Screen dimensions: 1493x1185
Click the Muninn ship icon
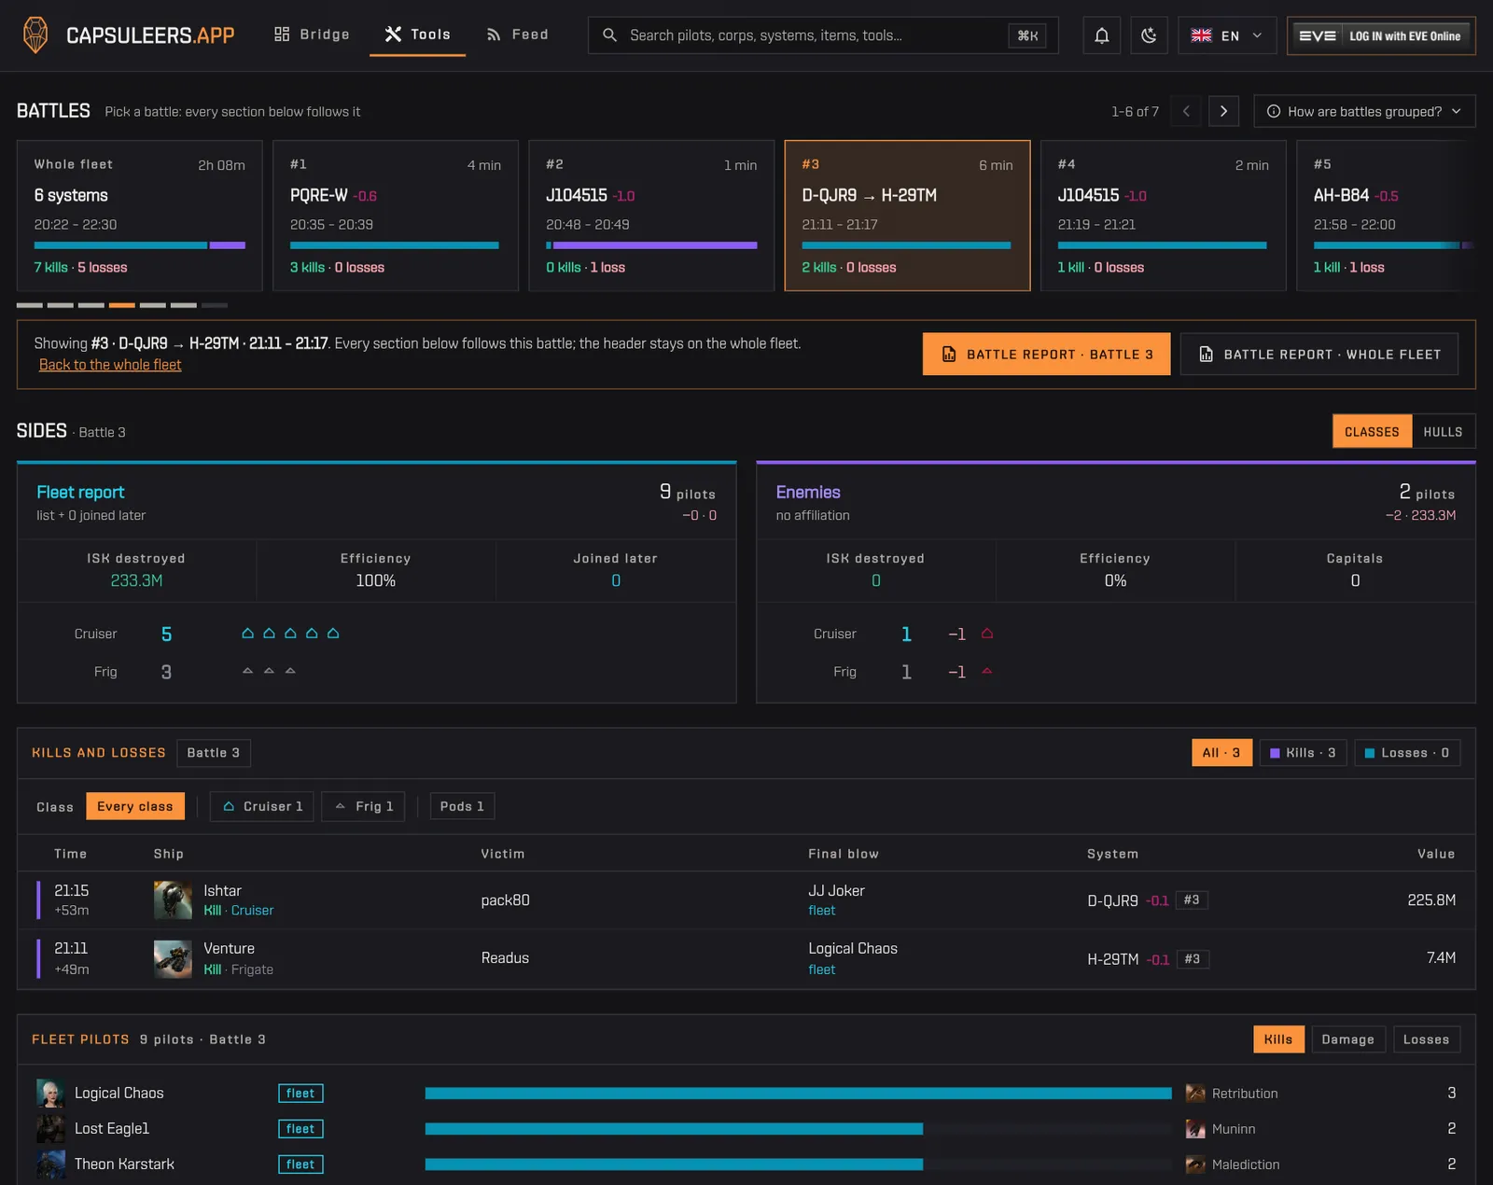pos(1195,1129)
